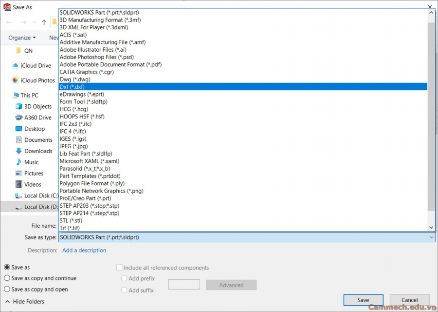Screen dimensions: 438x312
Task: Click the Save button
Action: pos(363,300)
